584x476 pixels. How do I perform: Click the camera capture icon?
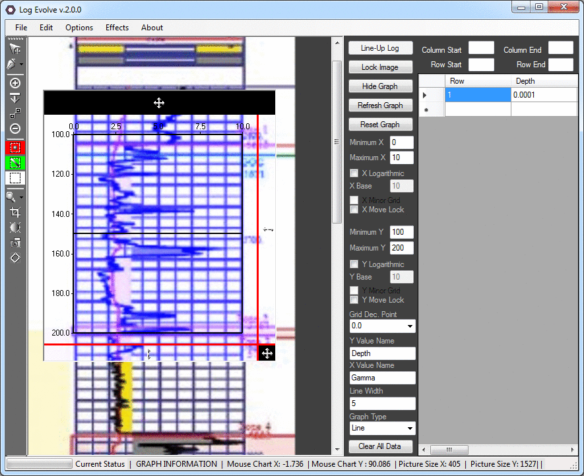15,243
